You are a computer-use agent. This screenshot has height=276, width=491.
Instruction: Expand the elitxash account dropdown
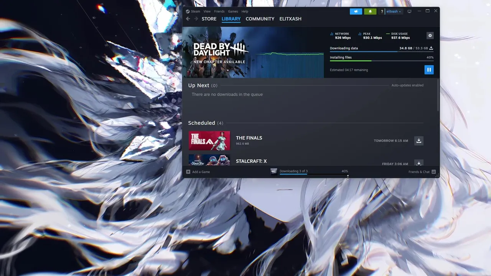pyautogui.click(x=394, y=11)
